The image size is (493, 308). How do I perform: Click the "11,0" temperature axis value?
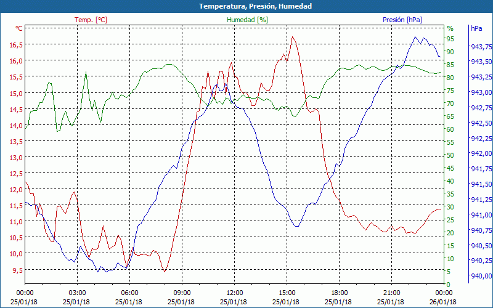tap(16, 222)
